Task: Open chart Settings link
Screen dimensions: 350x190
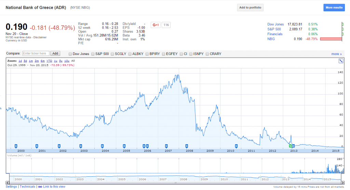Action: (11, 187)
